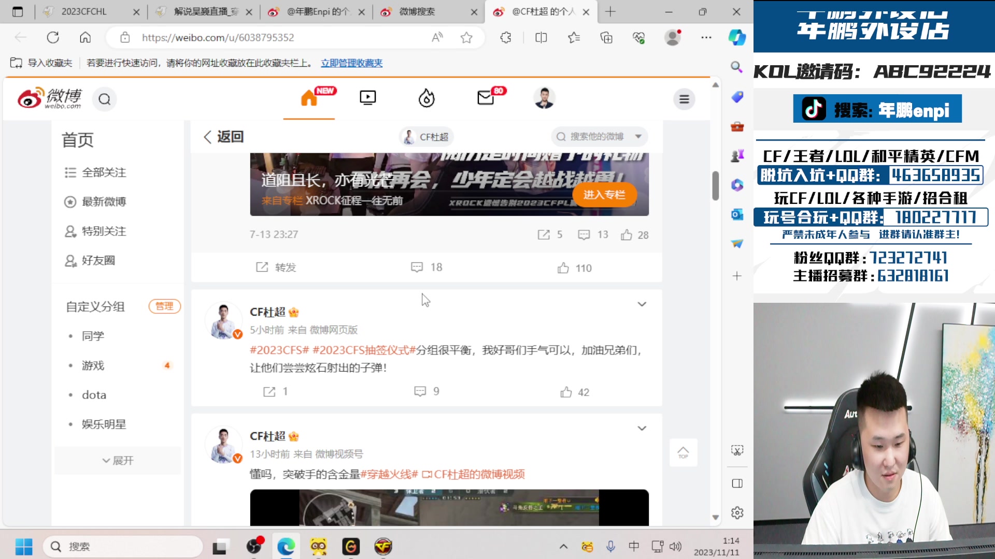Open the 18 comments on top post
995x559 pixels.
(x=427, y=267)
